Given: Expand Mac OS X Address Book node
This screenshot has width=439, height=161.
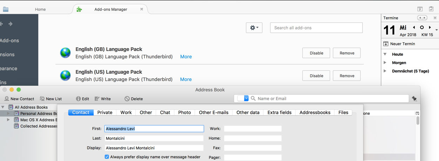Looking at the screenshot, I should 9,120.
